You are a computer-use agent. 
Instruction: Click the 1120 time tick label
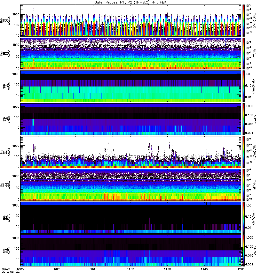[167, 269]
